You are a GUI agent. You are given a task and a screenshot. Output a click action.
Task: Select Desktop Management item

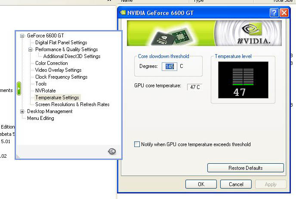click(49, 111)
